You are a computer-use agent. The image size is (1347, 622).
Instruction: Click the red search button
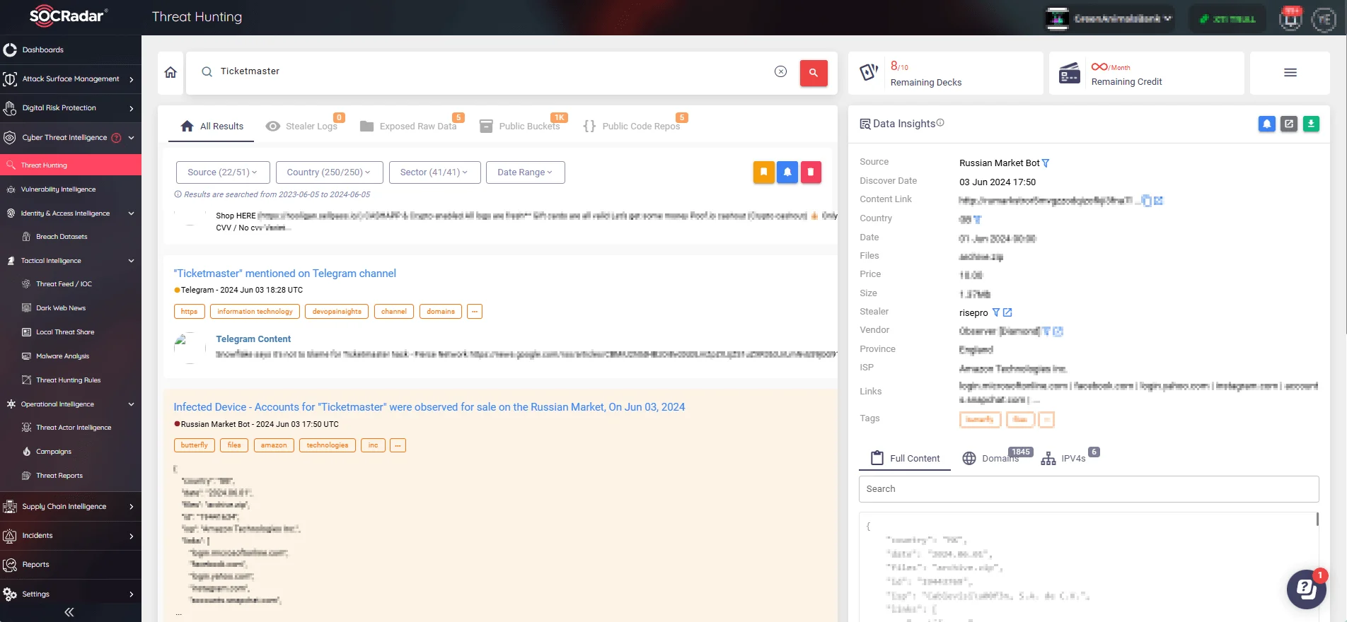click(814, 72)
